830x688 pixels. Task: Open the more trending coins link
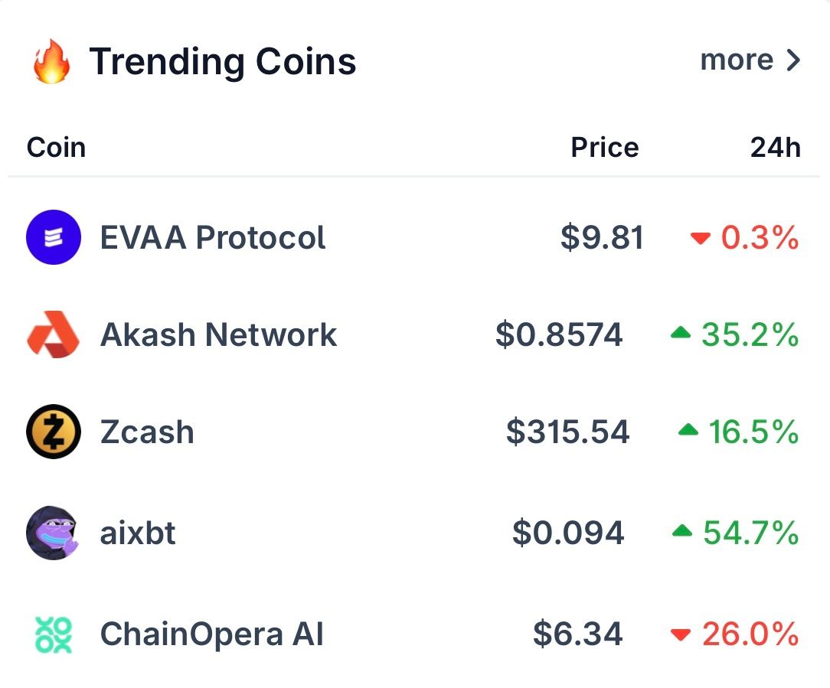click(x=737, y=60)
